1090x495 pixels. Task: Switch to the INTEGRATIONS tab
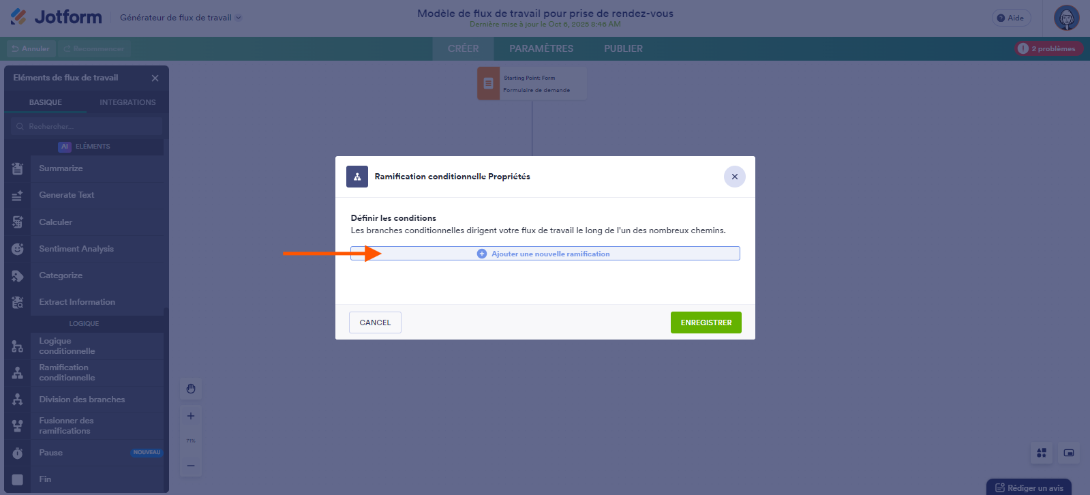click(x=127, y=102)
